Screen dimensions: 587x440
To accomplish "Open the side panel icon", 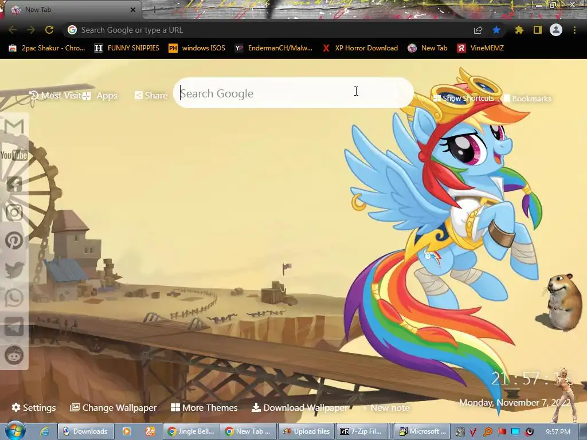I will [538, 30].
